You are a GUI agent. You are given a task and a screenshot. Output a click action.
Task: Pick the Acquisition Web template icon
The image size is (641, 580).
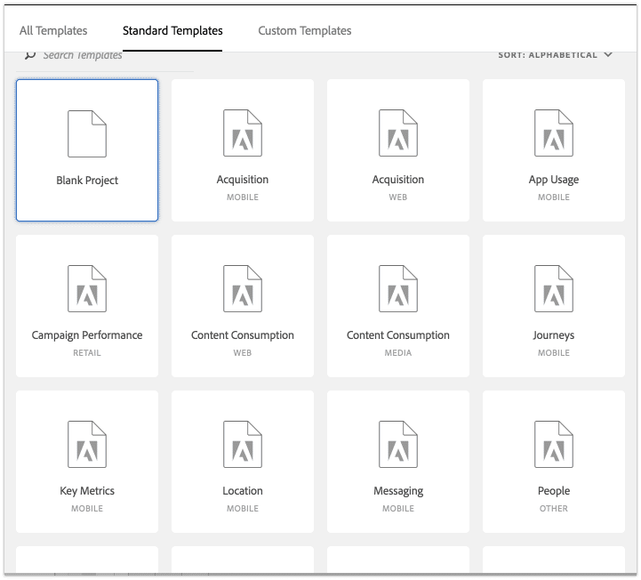[x=398, y=133]
